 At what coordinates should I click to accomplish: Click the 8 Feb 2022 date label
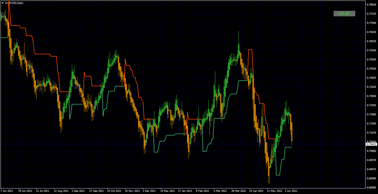click(203, 191)
